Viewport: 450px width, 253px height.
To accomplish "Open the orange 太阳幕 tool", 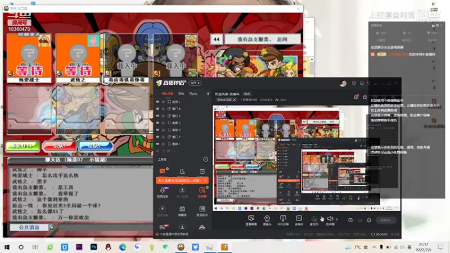I will [202, 192].
